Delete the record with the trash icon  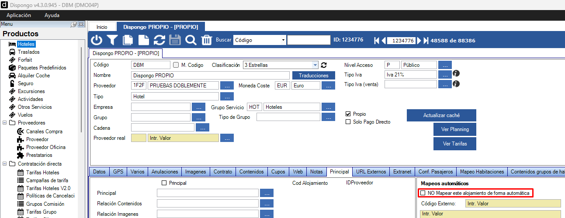[206, 40]
